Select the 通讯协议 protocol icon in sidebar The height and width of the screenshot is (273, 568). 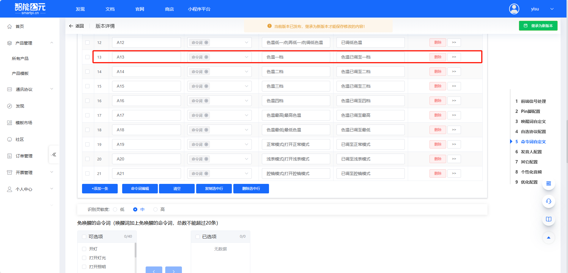10,89
